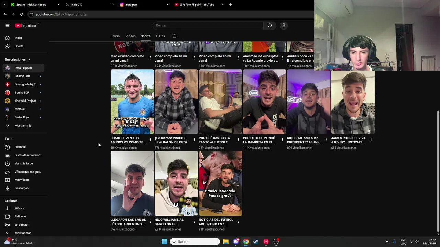This screenshot has height=247, width=440.
Task: Open Historial in the sidebar
Action: point(23,147)
